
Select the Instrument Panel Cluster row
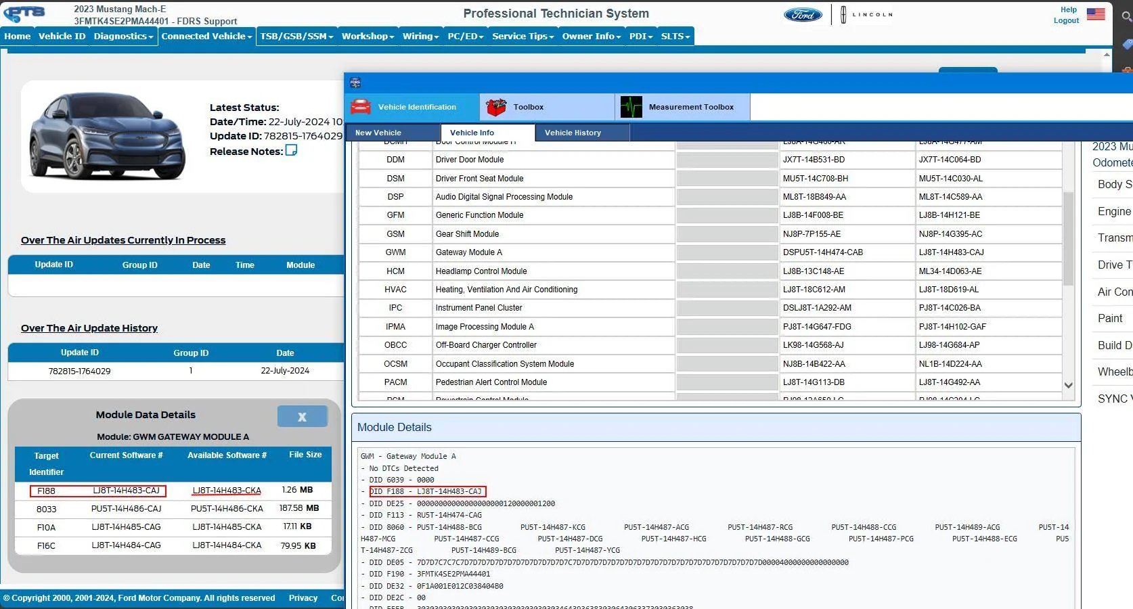pyautogui.click(x=710, y=308)
